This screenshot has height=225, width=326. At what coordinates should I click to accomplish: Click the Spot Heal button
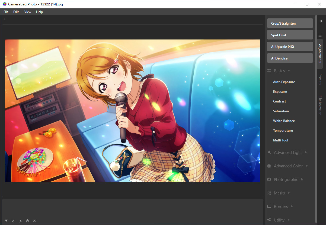[x=290, y=35]
